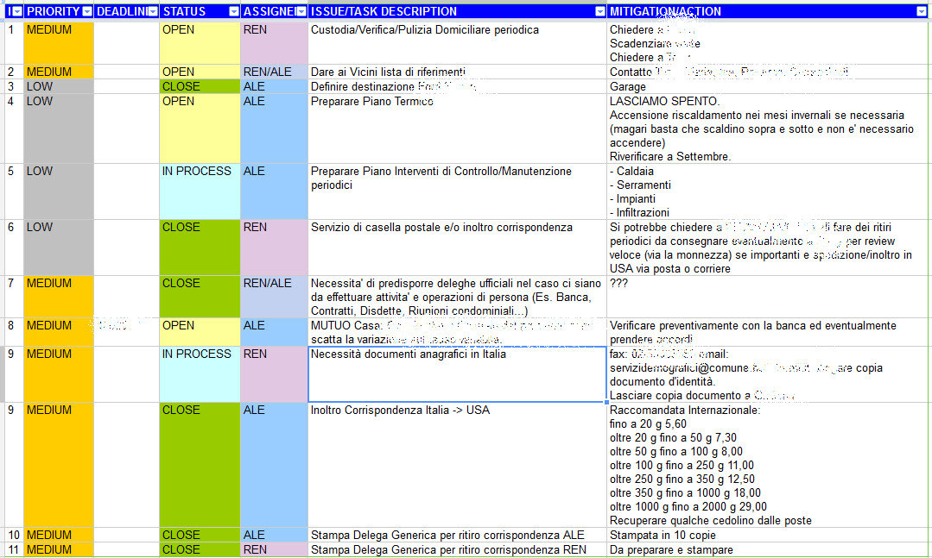
Task: Select the OPEN status of the MUTUO Casa row
Action: (x=200, y=332)
